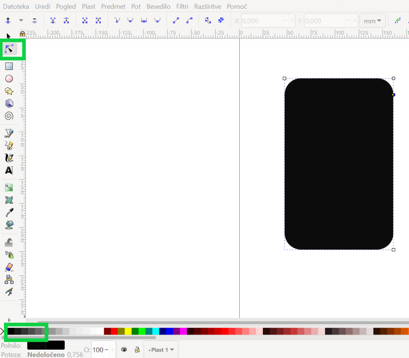Make selected nodes symmetric
The image size is (409, 358).
144,20
